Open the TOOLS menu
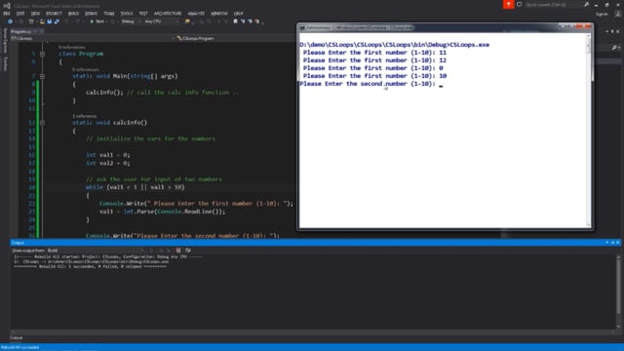 pos(127,14)
